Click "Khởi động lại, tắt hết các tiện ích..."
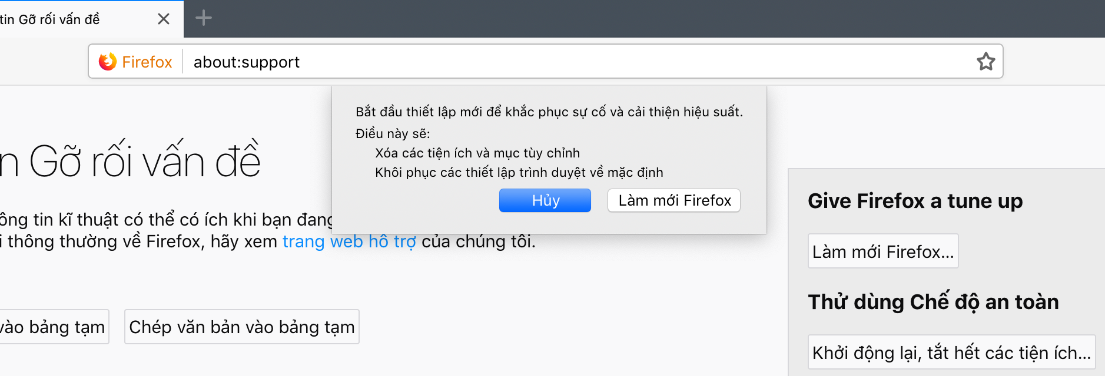The width and height of the screenshot is (1105, 376). coord(951,352)
